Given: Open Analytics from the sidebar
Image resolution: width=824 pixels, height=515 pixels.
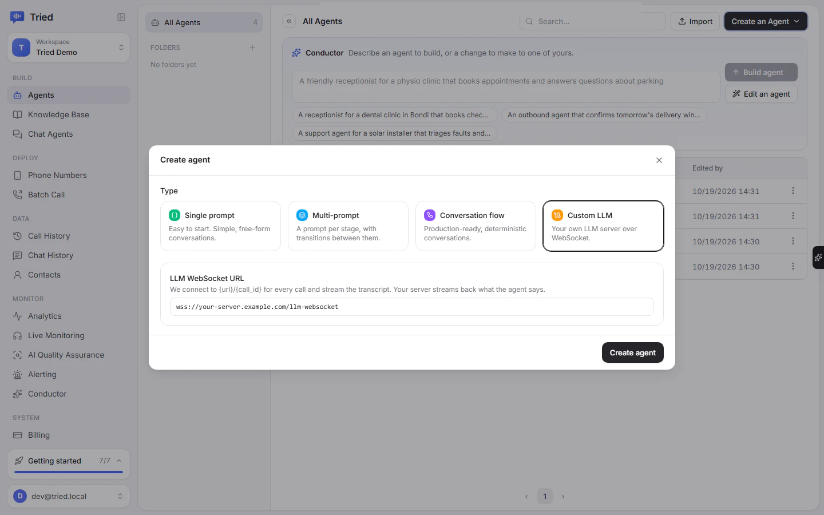Looking at the screenshot, I should [x=69, y=316].
